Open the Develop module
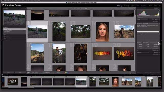 pos(126,6)
